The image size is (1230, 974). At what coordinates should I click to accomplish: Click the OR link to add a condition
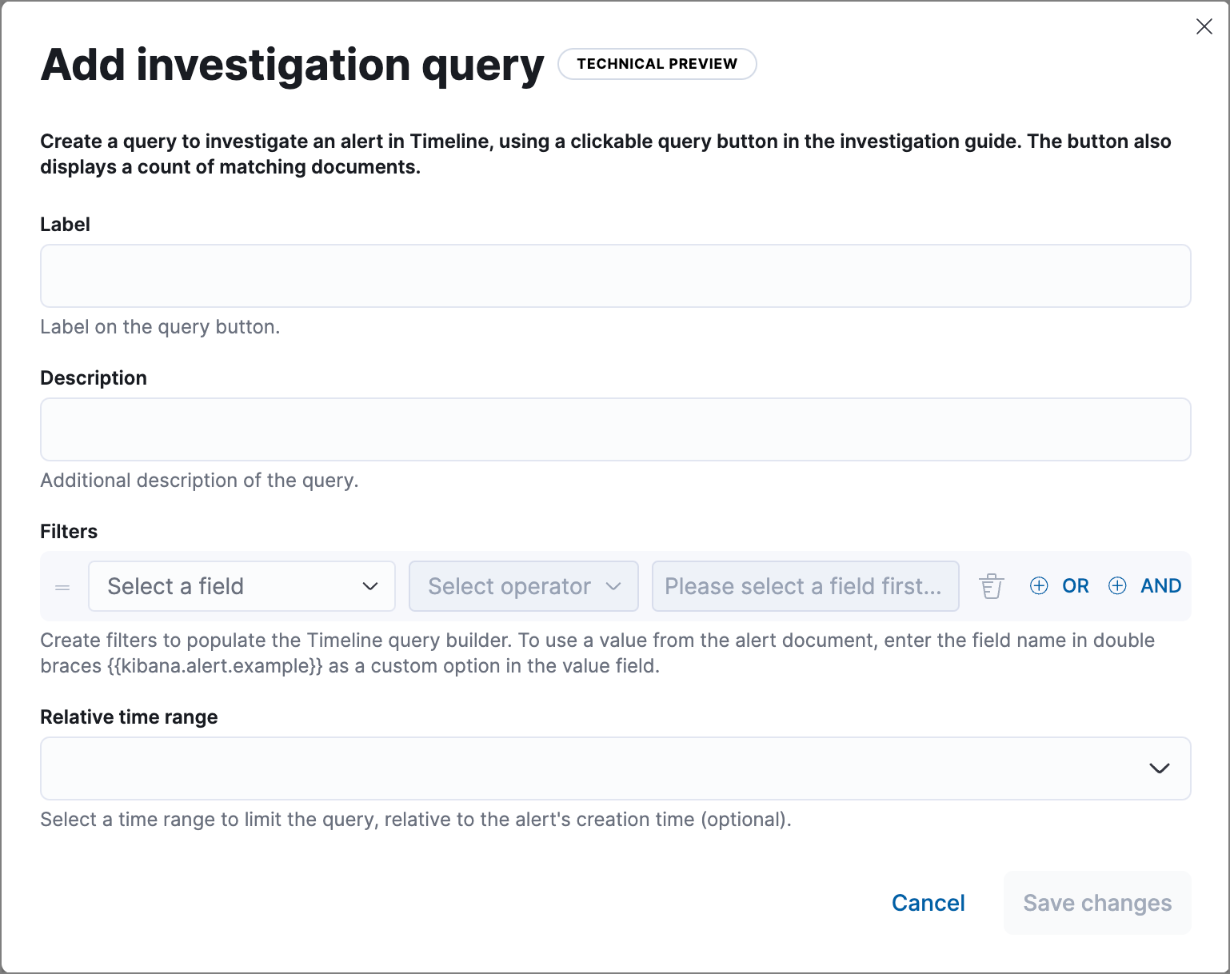pos(1076,585)
